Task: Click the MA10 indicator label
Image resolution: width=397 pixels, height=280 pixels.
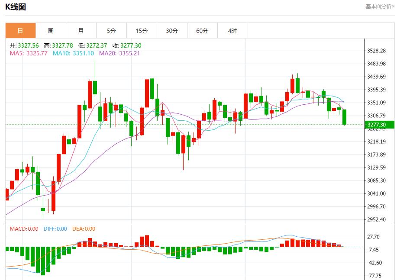Action: coord(73,53)
